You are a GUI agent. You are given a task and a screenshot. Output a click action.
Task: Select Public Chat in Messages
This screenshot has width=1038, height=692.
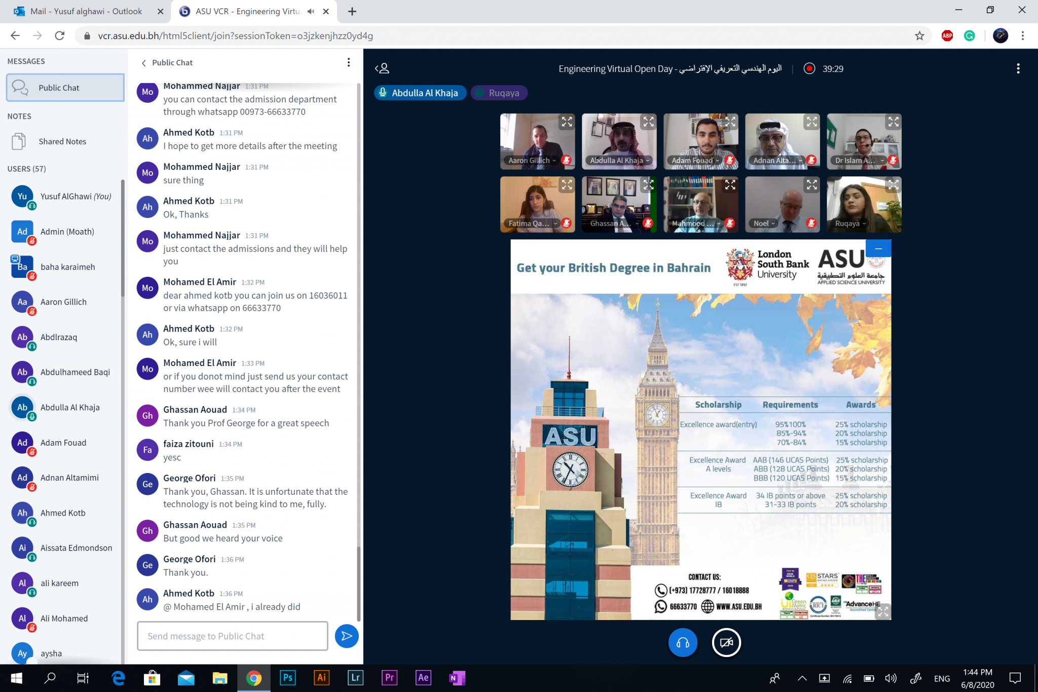pos(65,88)
